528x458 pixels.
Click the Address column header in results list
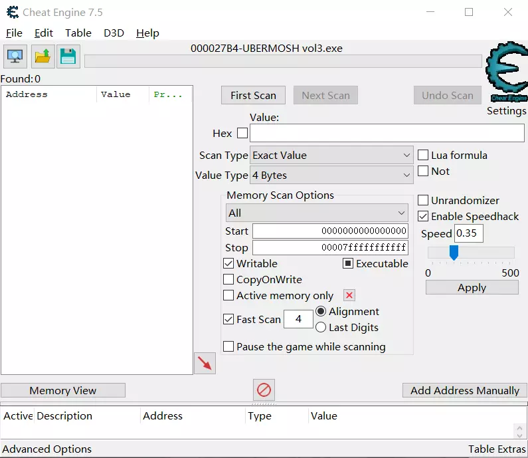pyautogui.click(x=49, y=94)
